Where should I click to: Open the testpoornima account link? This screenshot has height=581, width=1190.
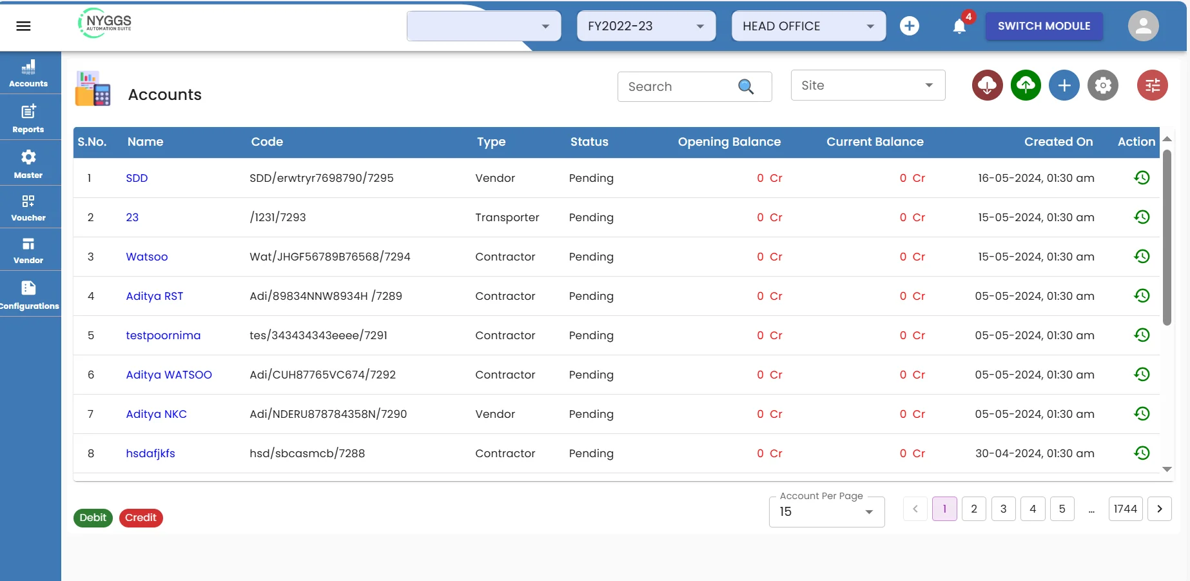[163, 335]
